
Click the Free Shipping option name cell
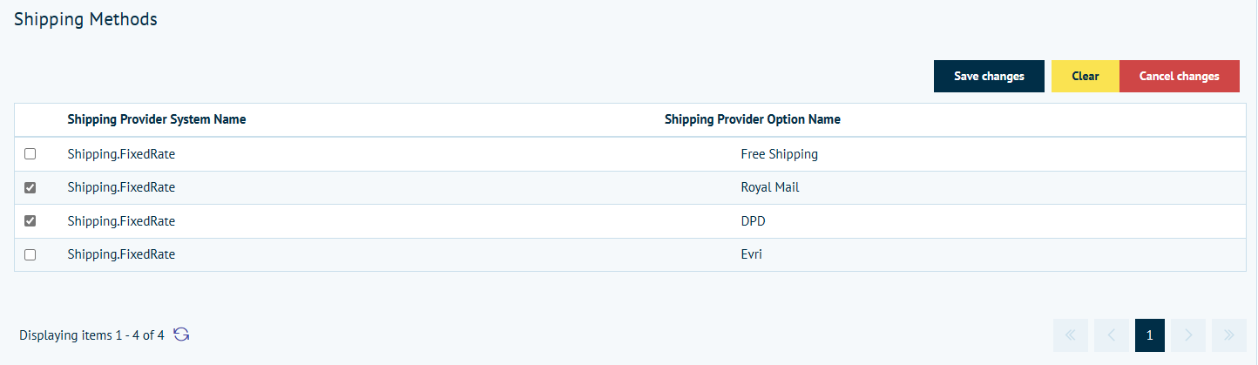[x=779, y=154]
